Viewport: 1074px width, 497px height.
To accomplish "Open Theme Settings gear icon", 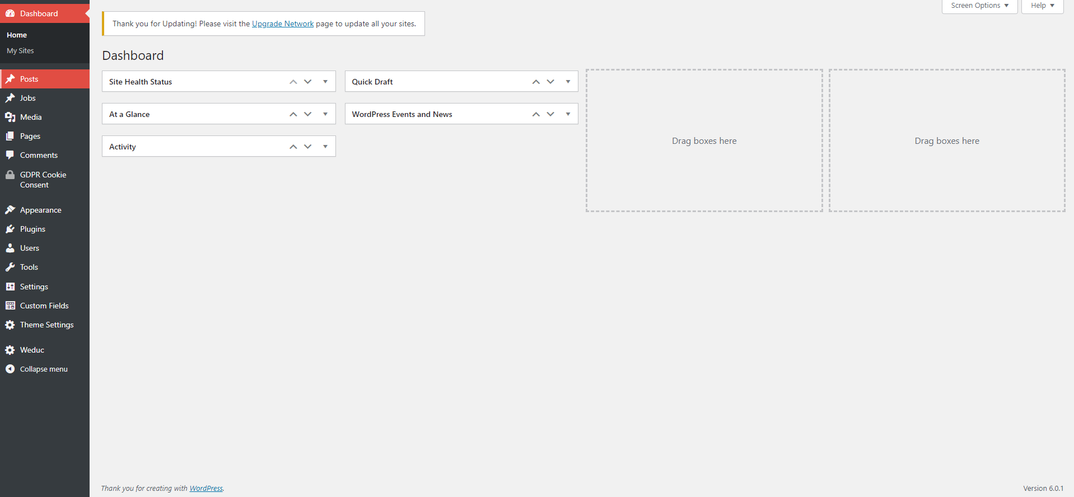I will (10, 325).
